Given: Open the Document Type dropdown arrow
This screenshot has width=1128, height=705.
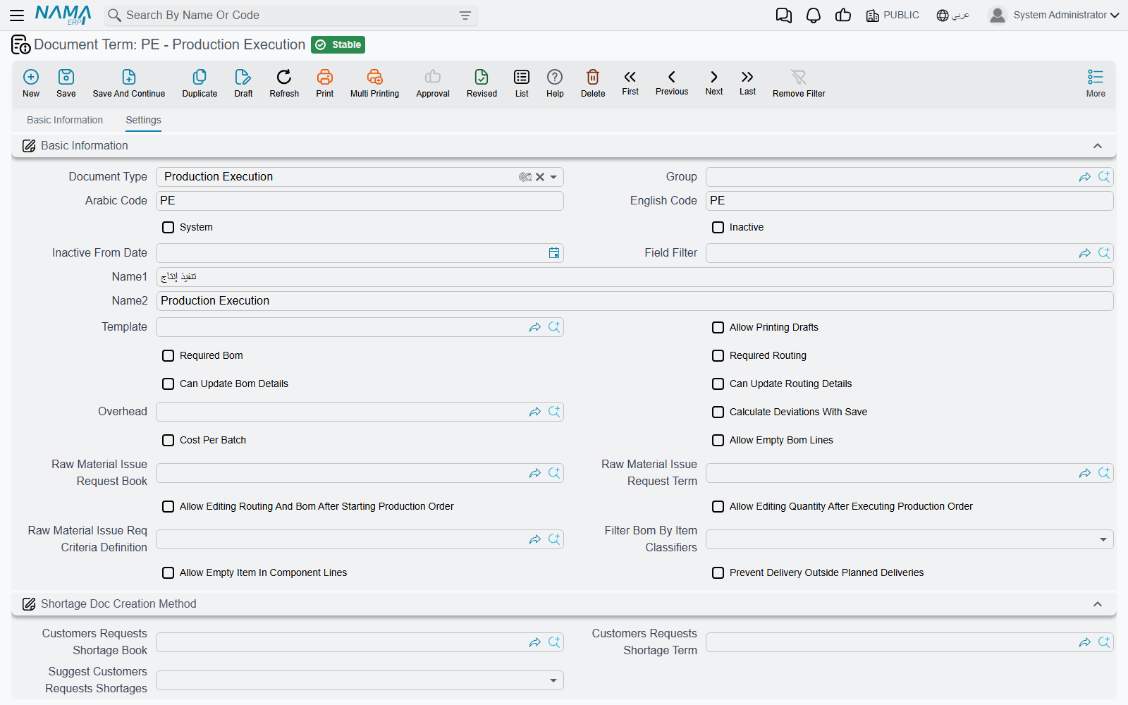Looking at the screenshot, I should coord(554,177).
